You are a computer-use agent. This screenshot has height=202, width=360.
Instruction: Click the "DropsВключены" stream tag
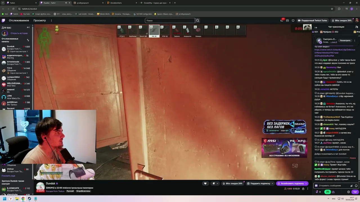(83, 191)
